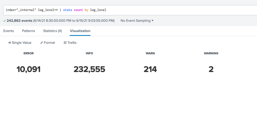Open the Single Value visualization picker

[20, 43]
